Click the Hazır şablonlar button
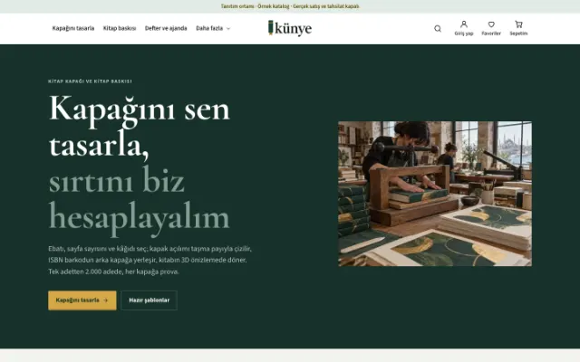580x362 pixels. point(149,300)
